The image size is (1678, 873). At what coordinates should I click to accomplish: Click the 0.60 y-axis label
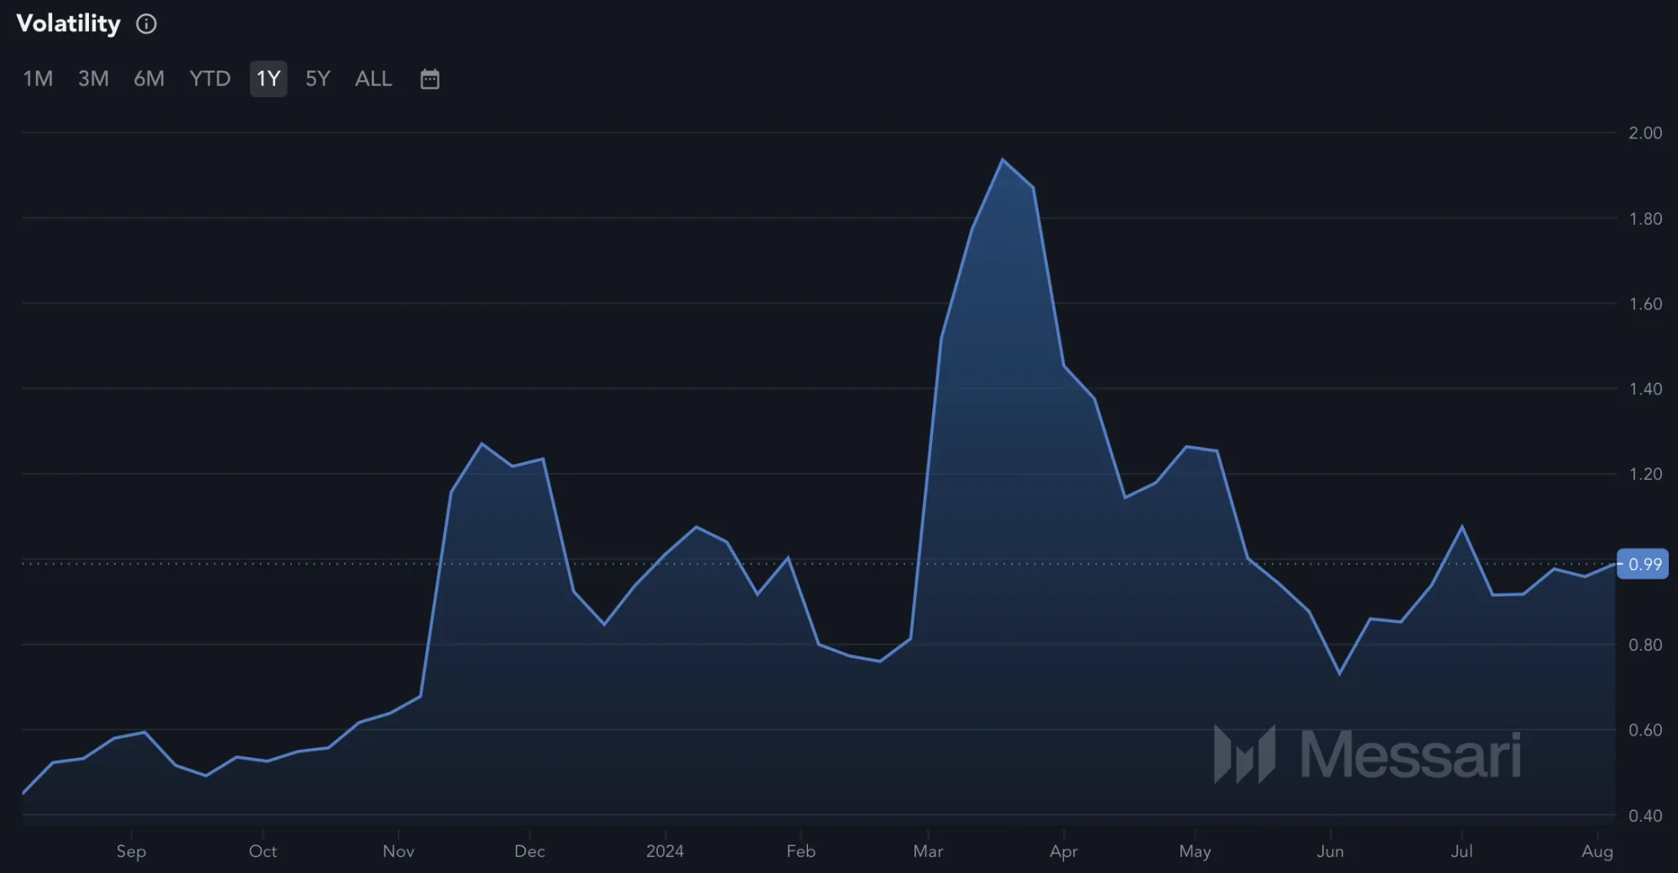tap(1645, 730)
